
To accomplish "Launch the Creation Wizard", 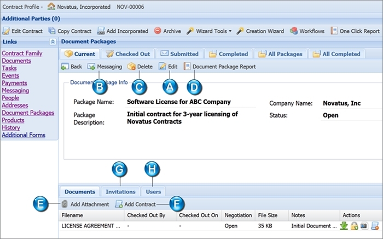I will point(260,31).
